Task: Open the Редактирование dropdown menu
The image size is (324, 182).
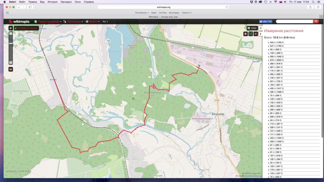Action: click(x=48, y=21)
